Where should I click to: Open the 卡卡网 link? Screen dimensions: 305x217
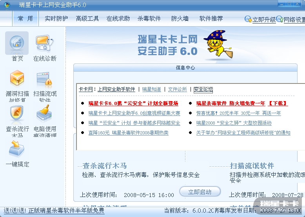click(85, 89)
